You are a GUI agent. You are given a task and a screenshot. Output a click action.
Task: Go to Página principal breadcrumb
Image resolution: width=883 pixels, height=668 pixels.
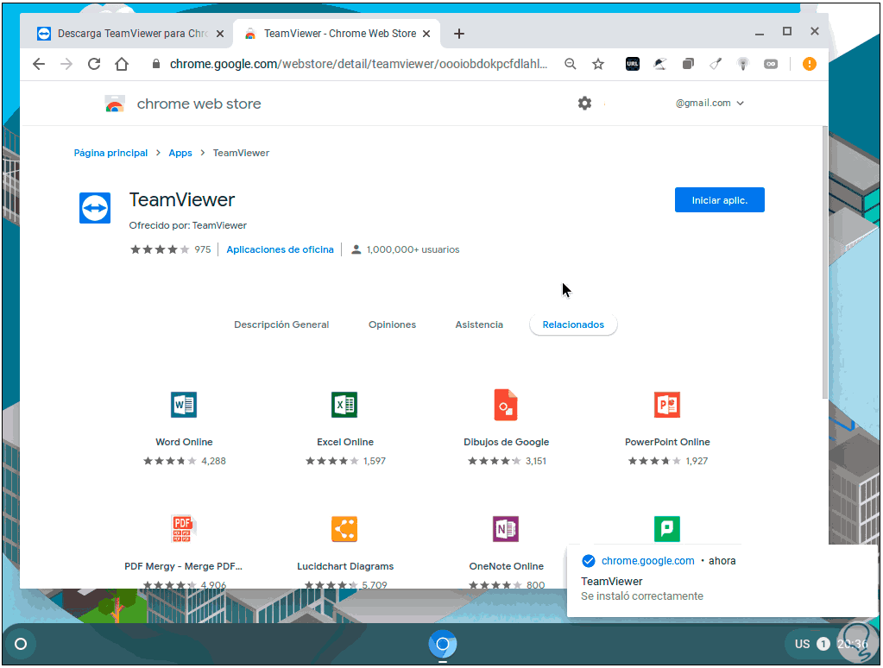point(110,154)
